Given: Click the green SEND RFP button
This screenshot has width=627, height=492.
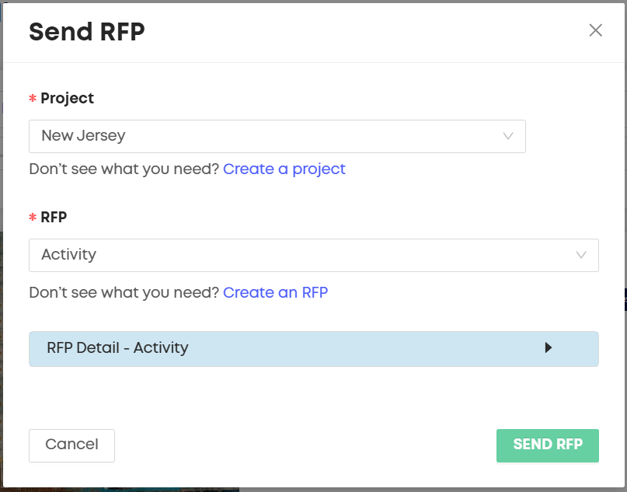Looking at the screenshot, I should coord(547,445).
